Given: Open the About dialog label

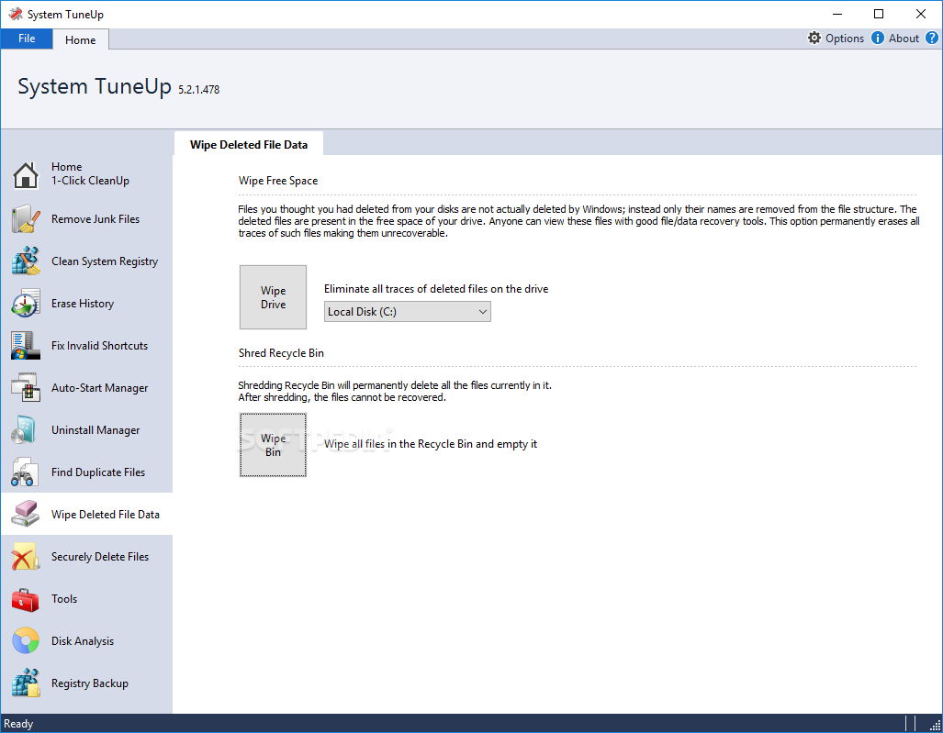Looking at the screenshot, I should click(x=904, y=38).
